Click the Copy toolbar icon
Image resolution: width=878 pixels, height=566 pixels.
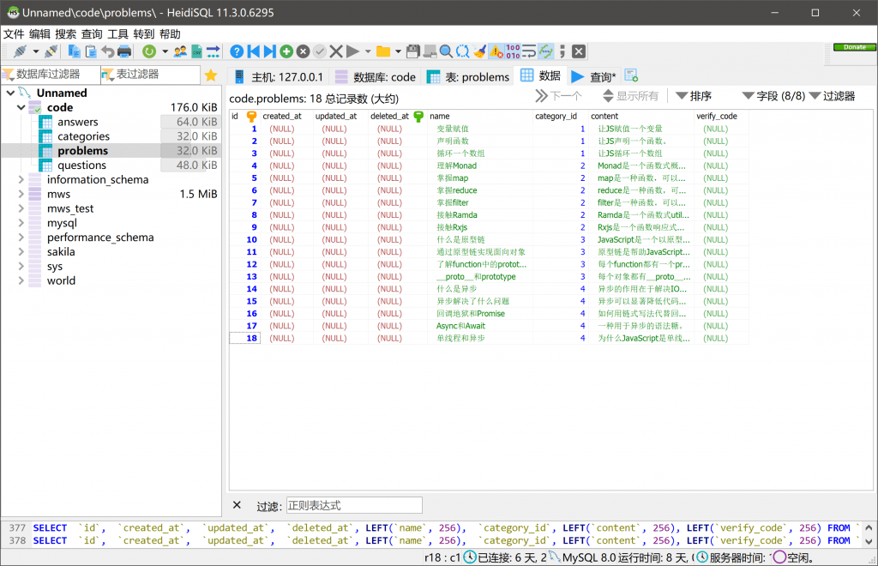click(74, 51)
